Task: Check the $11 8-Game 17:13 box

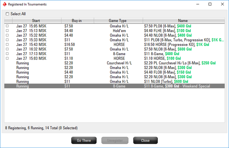Action: pos(7,54)
